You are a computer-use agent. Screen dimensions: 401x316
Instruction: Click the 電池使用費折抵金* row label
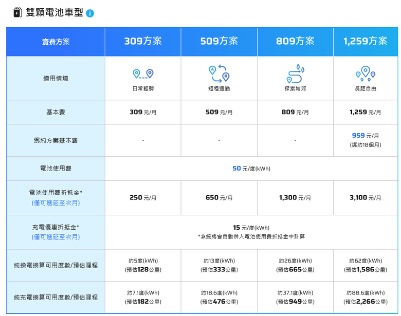[x=56, y=193]
